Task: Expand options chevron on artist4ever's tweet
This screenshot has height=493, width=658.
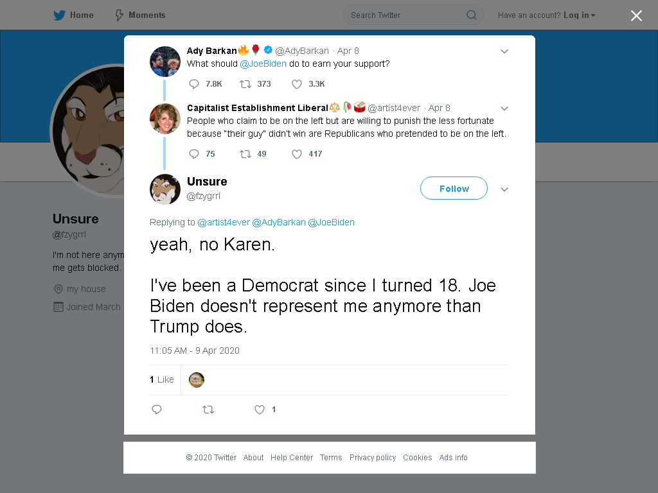Action: click(x=504, y=108)
